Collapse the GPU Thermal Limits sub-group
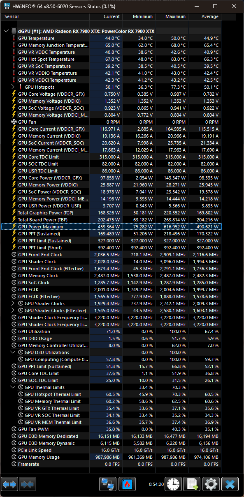The image size is (244, 497). (13, 387)
